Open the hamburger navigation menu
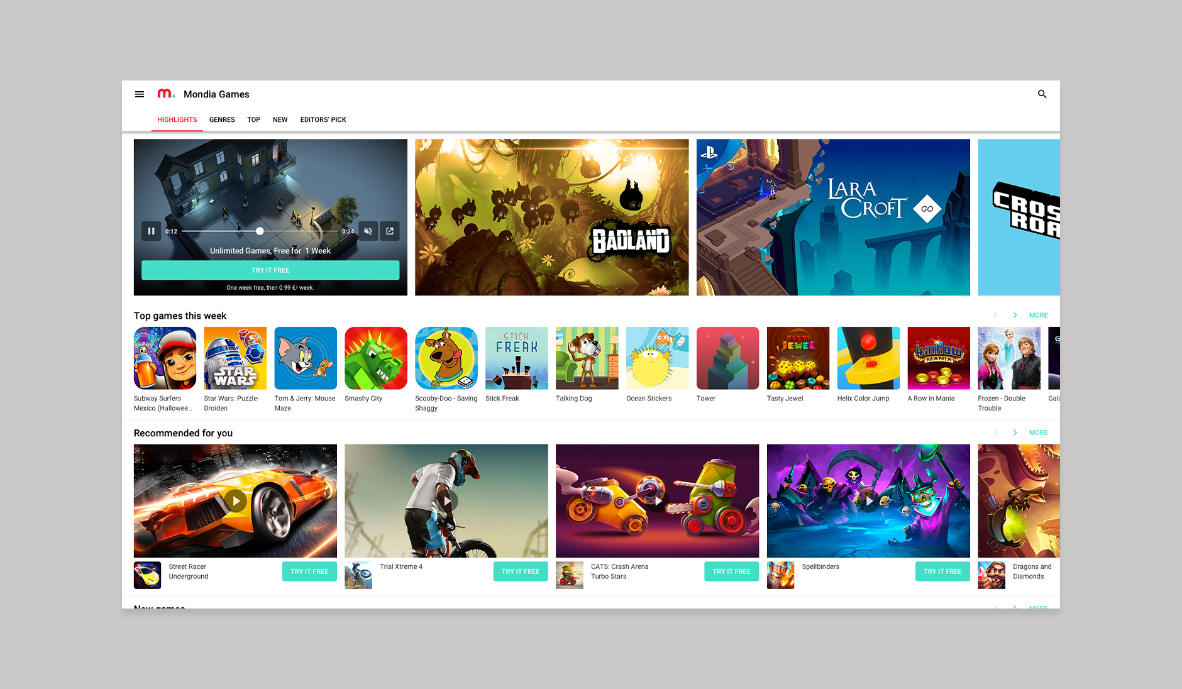This screenshot has height=689, width=1182. click(x=140, y=94)
